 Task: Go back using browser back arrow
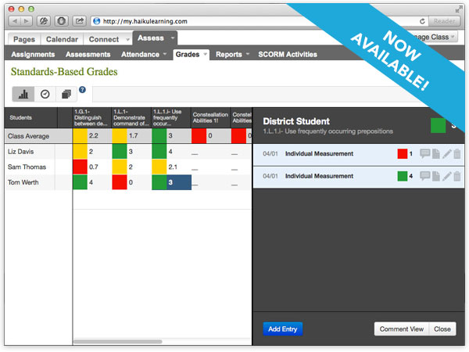[x=17, y=20]
